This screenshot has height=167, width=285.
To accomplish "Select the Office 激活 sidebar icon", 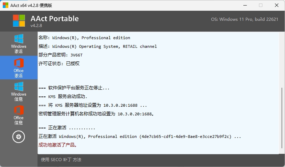I will [x=19, y=68].
